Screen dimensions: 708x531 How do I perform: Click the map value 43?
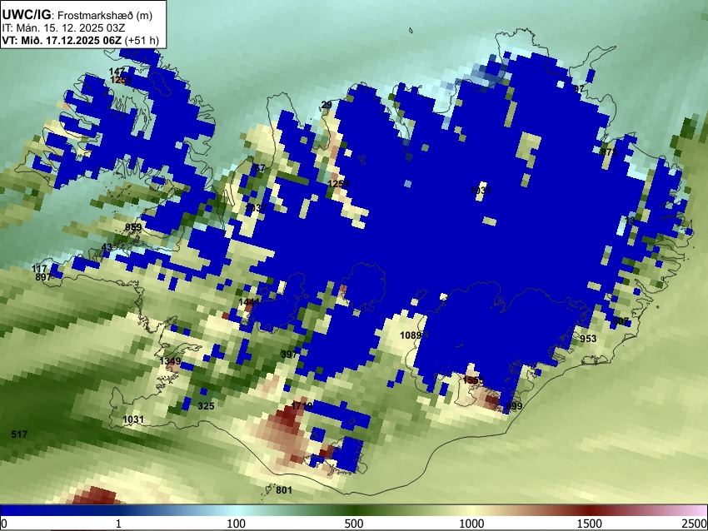(x=107, y=247)
